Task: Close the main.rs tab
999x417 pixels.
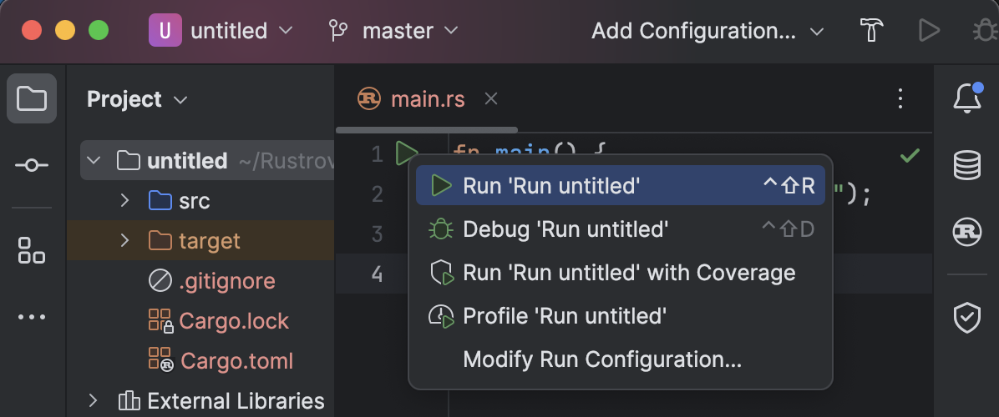Action: pos(490,98)
